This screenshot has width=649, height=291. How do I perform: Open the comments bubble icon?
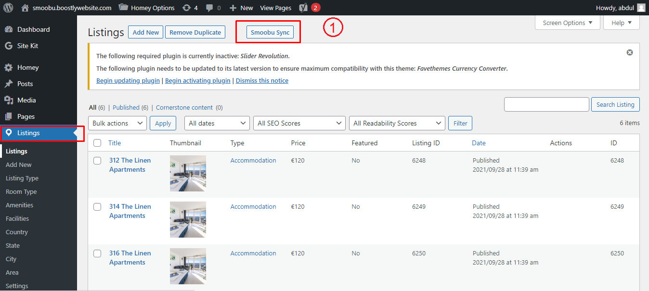pyautogui.click(x=210, y=8)
